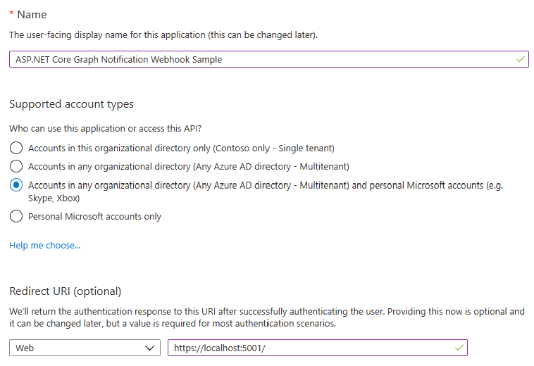Image resolution: width=534 pixels, height=366 pixels.
Task: Click the redirect URI field with https://localhost:5001/
Action: tap(318, 348)
